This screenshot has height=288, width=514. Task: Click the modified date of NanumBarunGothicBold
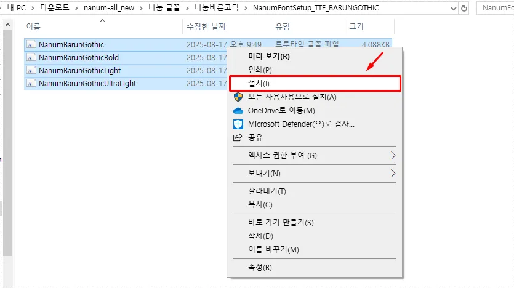[206, 58]
